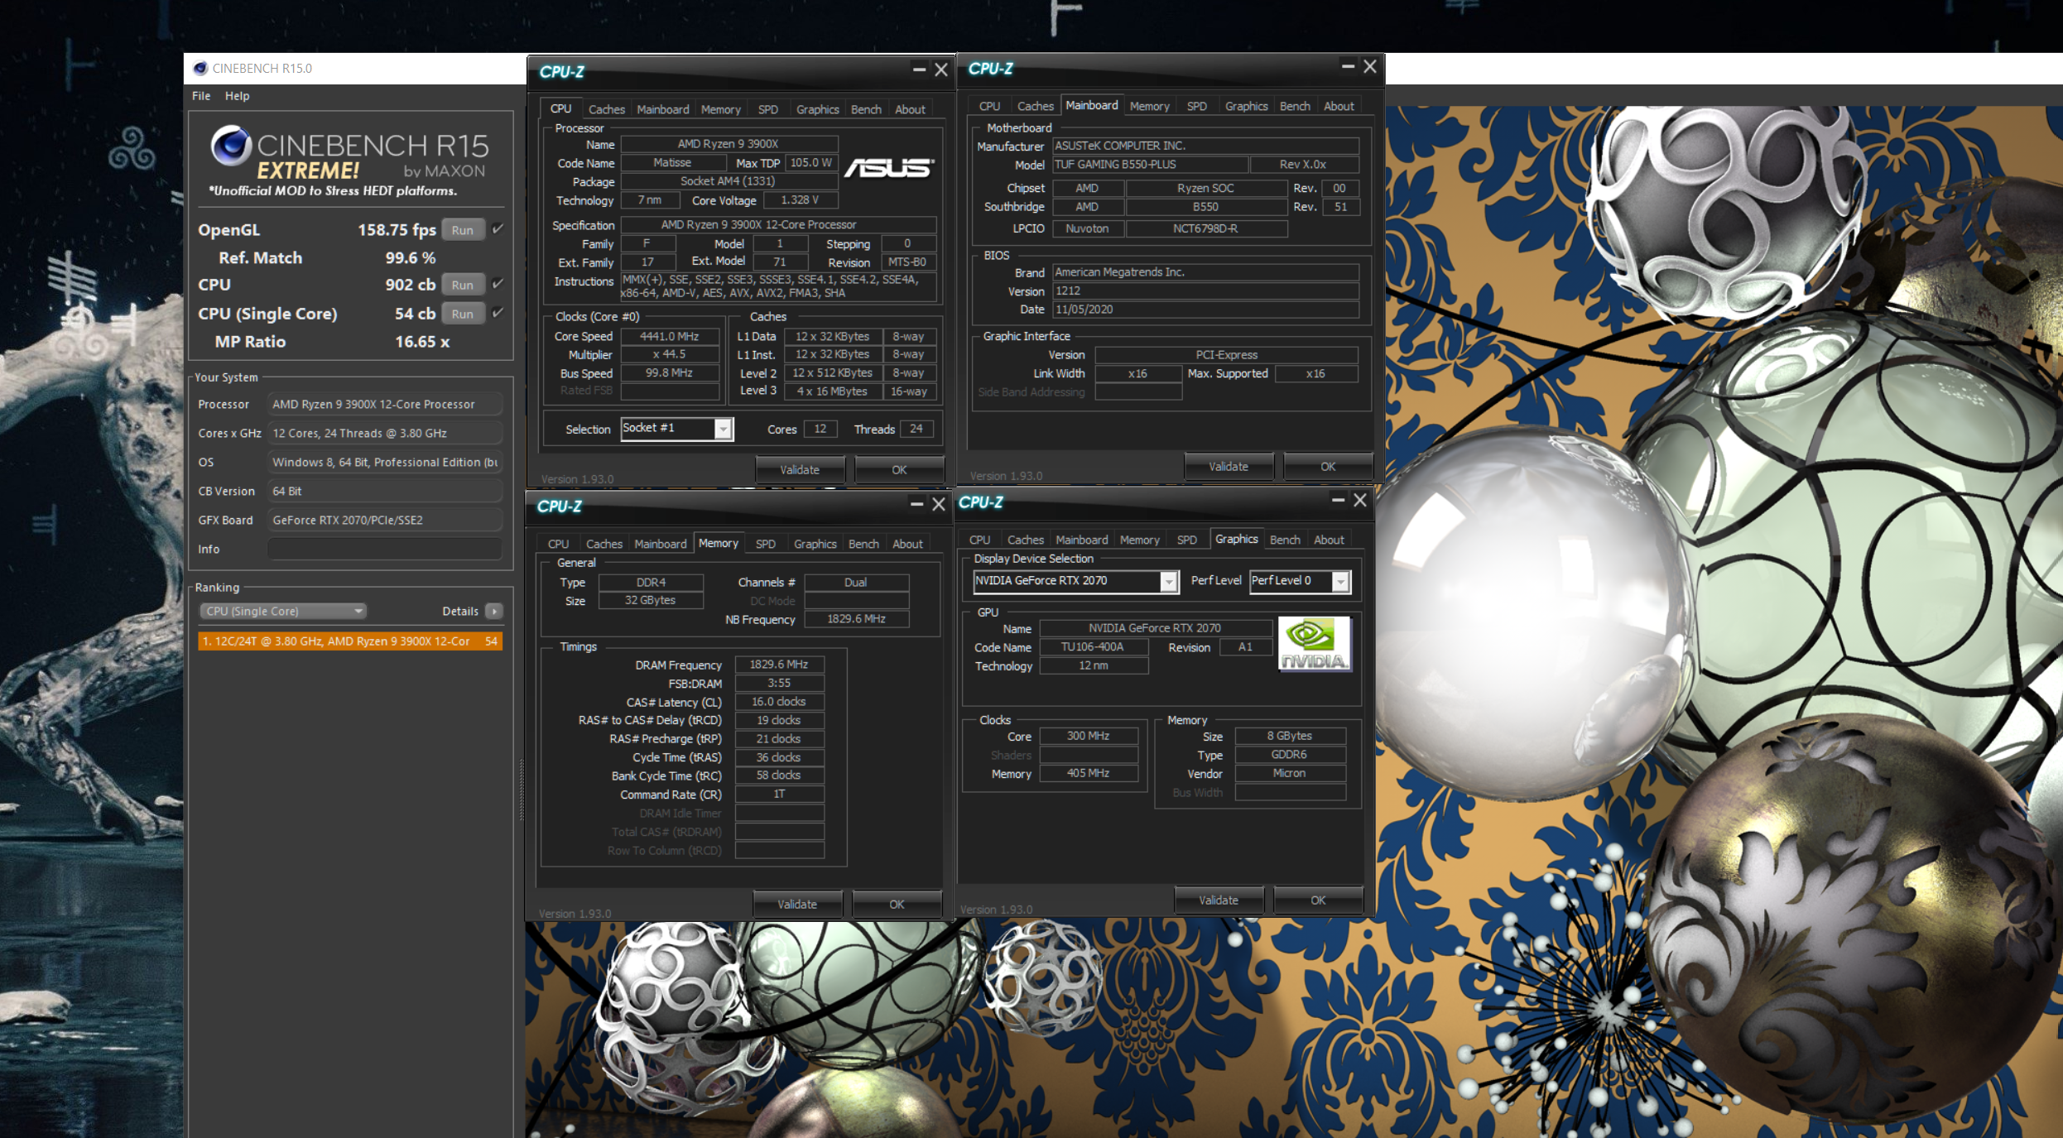Close the CPU-Z Graphics window
Viewport: 2063px width, 1138px height.
click(1359, 500)
